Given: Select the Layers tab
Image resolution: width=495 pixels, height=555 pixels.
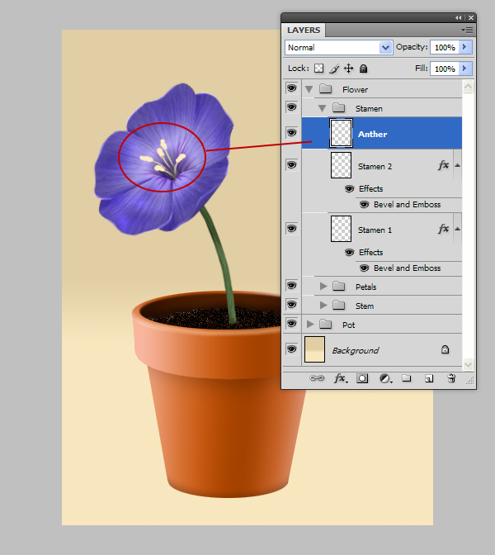Looking at the screenshot, I should click(x=304, y=31).
